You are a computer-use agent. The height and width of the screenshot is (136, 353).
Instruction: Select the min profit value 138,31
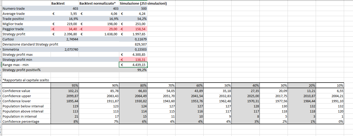click(x=133, y=60)
